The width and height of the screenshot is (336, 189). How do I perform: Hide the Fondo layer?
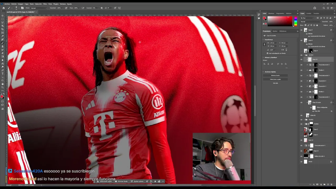pyautogui.click(x=301, y=162)
